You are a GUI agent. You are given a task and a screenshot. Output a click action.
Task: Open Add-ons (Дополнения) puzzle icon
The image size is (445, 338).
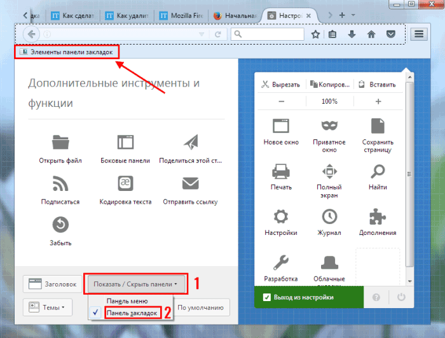coord(378,216)
